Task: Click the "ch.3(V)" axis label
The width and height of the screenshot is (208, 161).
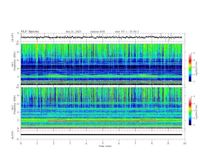Action: point(13,135)
